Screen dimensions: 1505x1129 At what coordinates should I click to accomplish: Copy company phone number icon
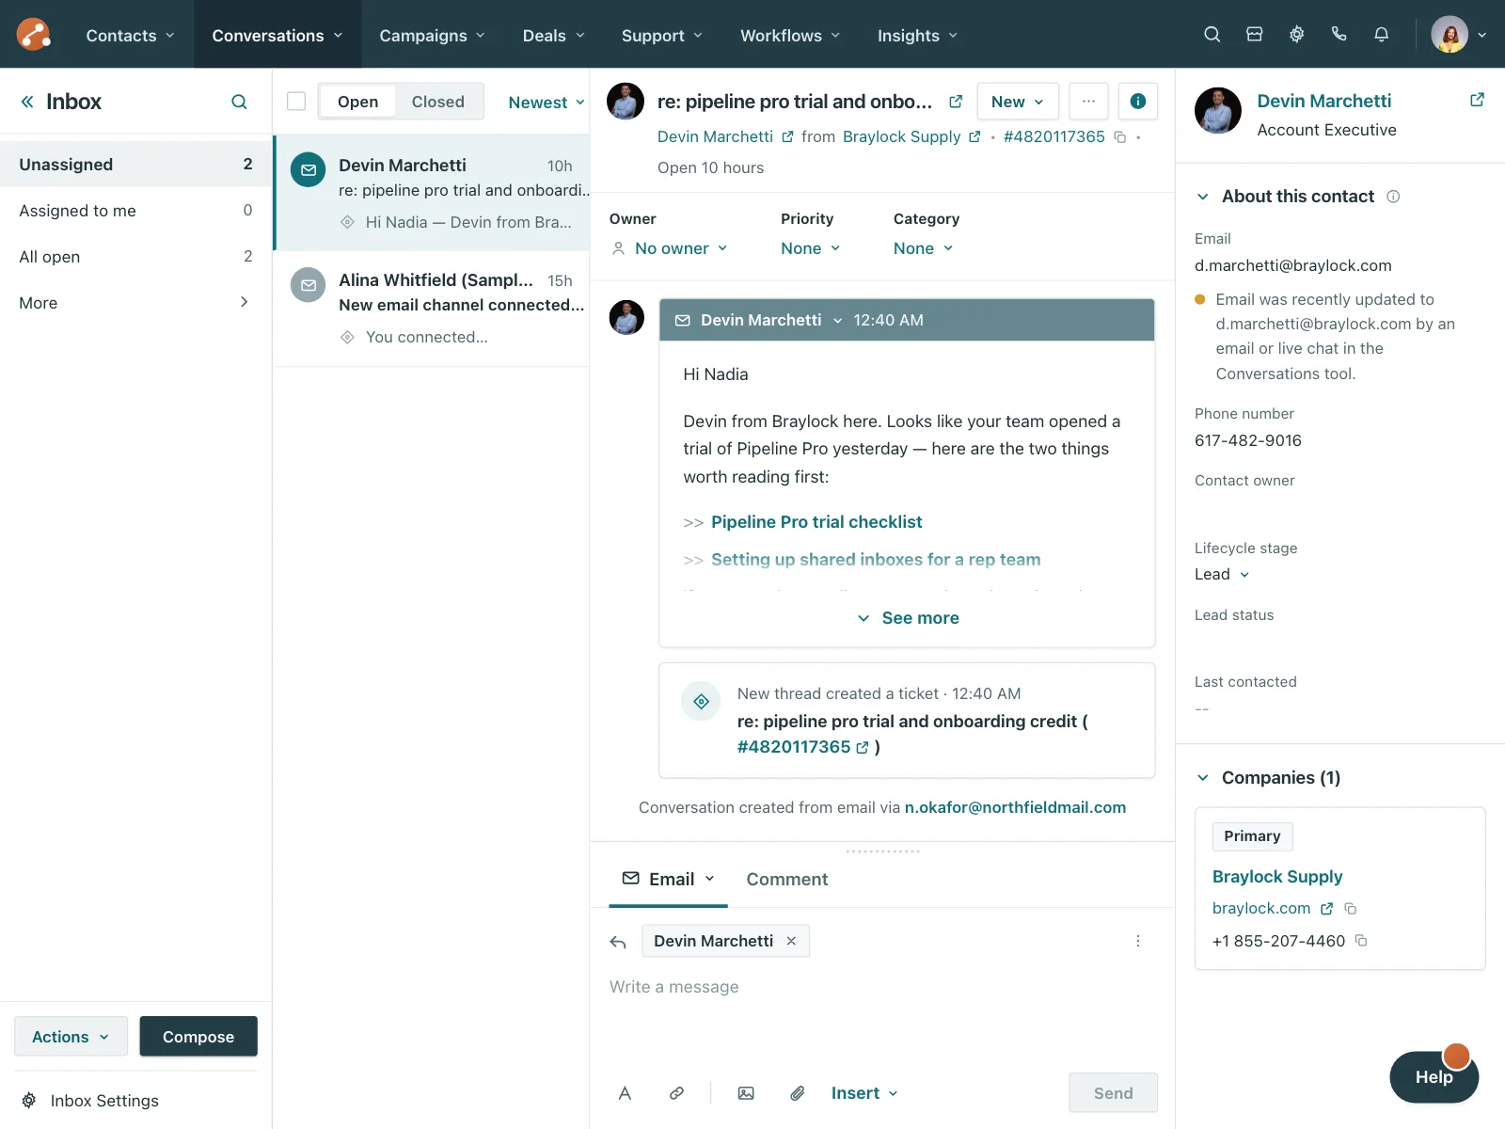[x=1361, y=941]
